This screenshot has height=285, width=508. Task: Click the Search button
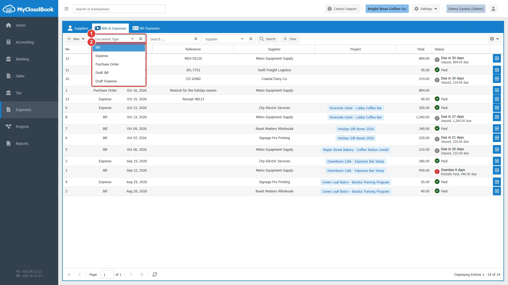[268, 39]
